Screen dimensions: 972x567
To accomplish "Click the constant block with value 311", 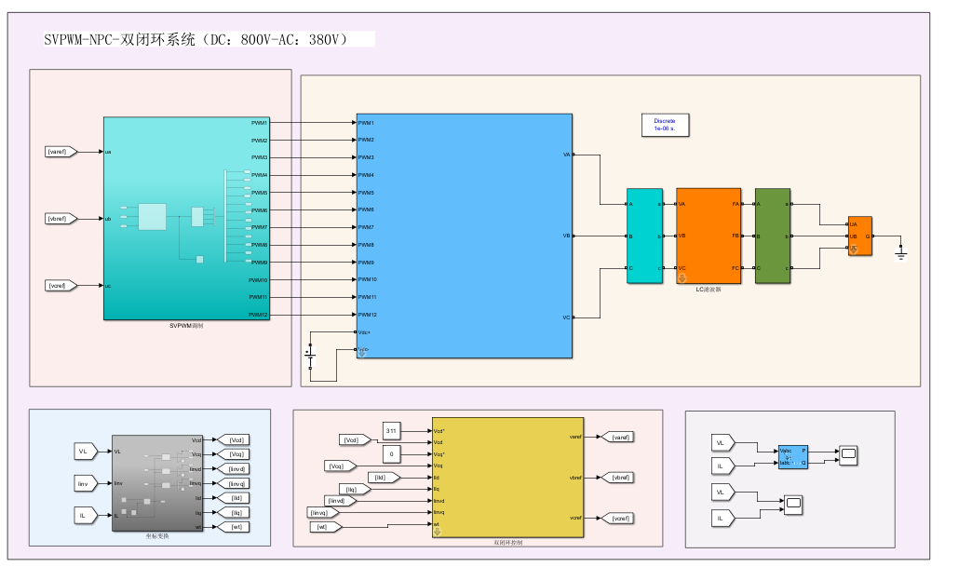I will [391, 431].
